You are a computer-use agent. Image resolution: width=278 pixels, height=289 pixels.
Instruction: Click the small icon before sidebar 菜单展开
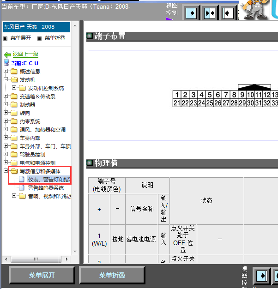(6, 38)
